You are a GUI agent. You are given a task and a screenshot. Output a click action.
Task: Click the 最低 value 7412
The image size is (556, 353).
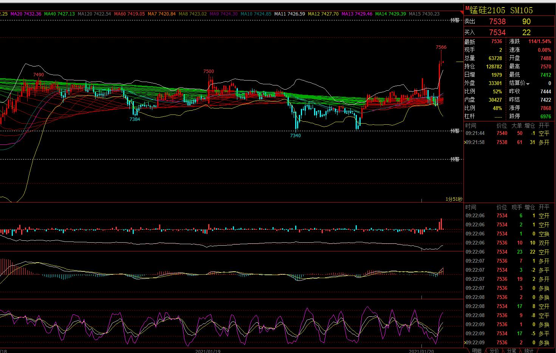(546, 75)
